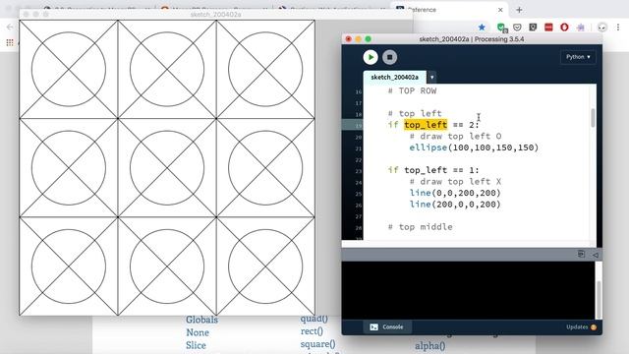
Task: Click the red Opera-style circle extension icon
Action: click(564, 28)
